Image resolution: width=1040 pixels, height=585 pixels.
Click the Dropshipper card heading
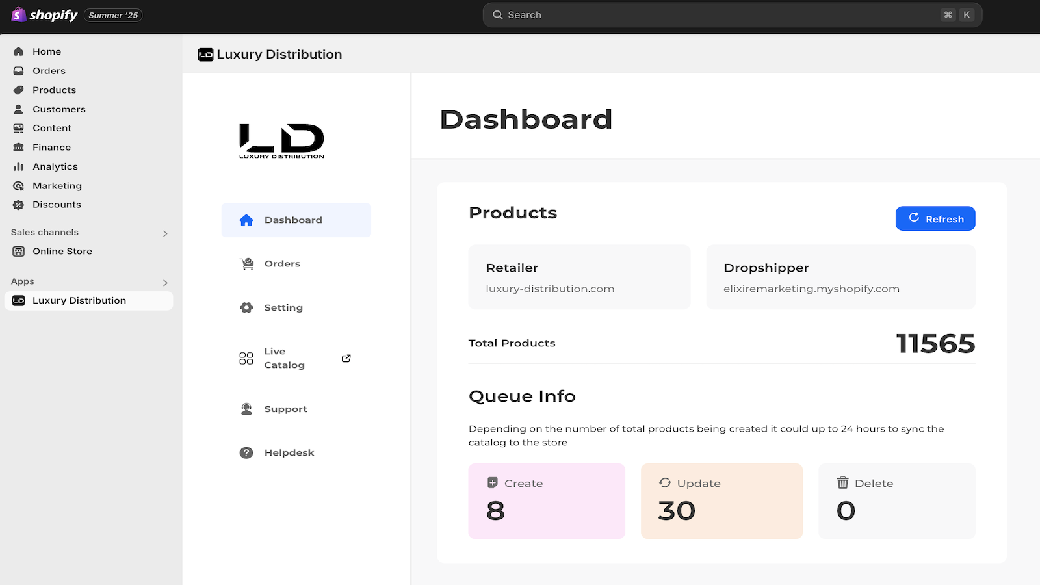(766, 268)
